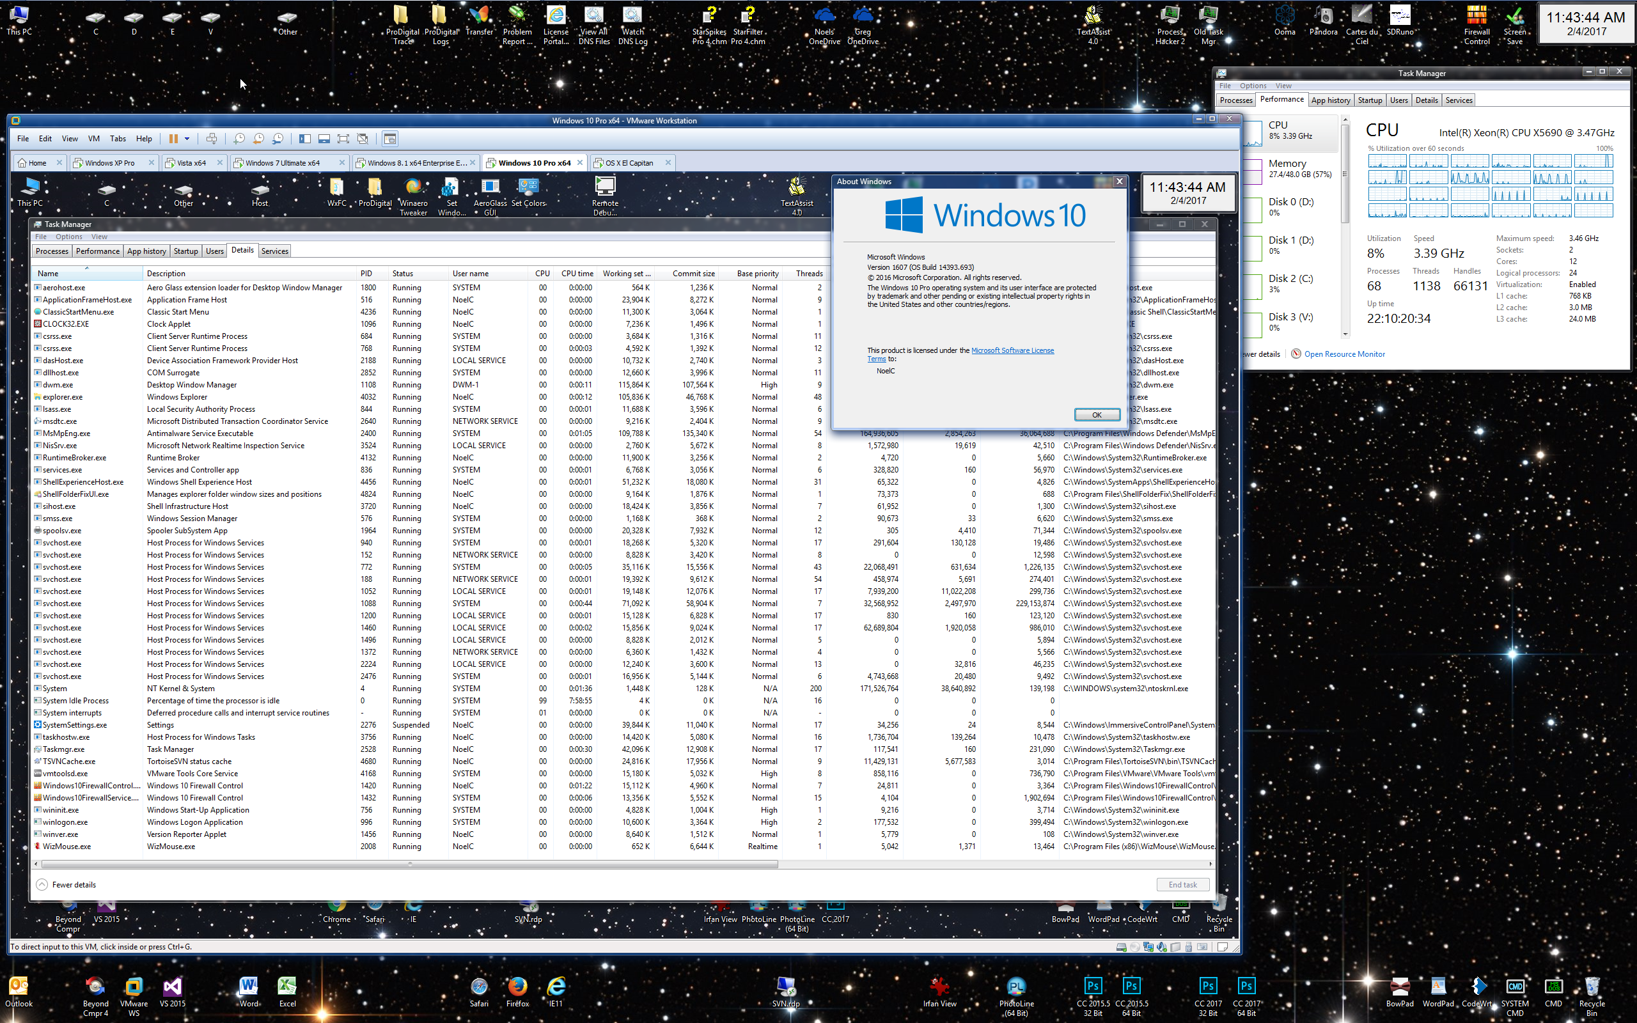Screen dimensions: 1637x1023
Task: Click the message log icon in VMware status bar
Action: point(1223,947)
